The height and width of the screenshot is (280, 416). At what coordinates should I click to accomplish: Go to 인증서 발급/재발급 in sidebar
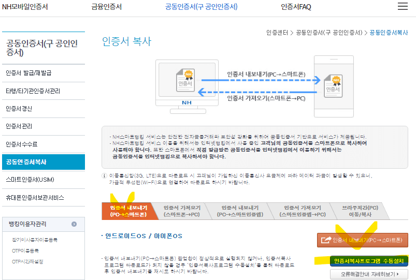pos(44,73)
